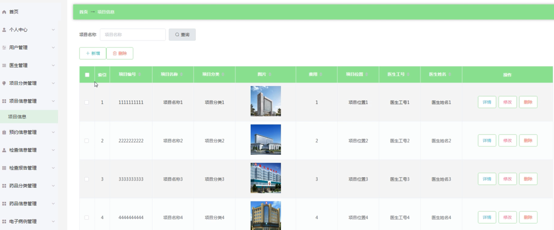This screenshot has height=230, width=554.
Task: Click the home icon beside 首页
Action: click(4, 12)
